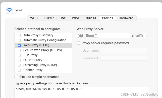Enable the SOCKS Proxy checkbox
This screenshot has width=162, height=98.
click(x=19, y=60)
